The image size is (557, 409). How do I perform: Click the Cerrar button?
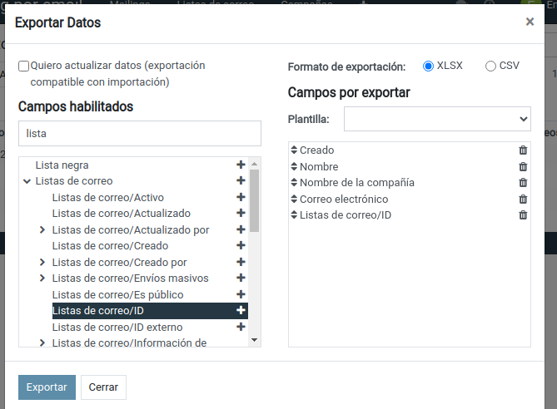104,387
